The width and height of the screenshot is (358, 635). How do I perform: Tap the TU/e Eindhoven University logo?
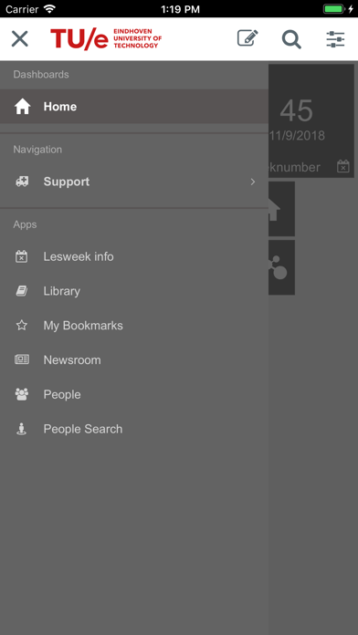(106, 39)
